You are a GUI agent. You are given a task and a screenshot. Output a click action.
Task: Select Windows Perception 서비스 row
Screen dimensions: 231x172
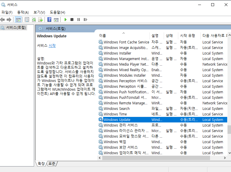(163, 81)
